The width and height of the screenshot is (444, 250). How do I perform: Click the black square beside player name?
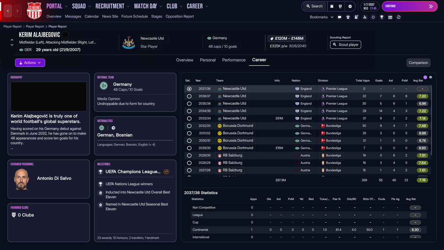click(x=65, y=35)
